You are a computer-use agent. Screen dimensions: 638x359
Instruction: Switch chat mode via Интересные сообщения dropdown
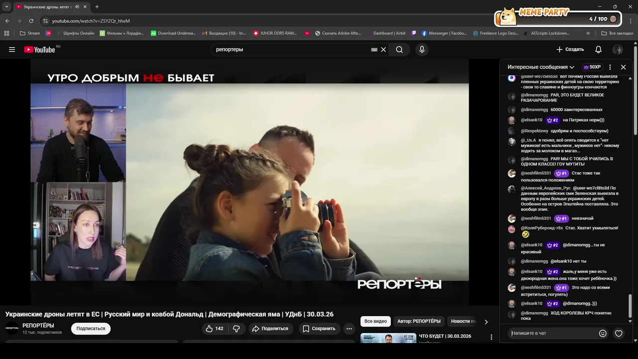tap(541, 67)
